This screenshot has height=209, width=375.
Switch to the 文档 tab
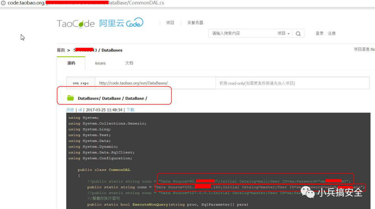tap(129, 63)
